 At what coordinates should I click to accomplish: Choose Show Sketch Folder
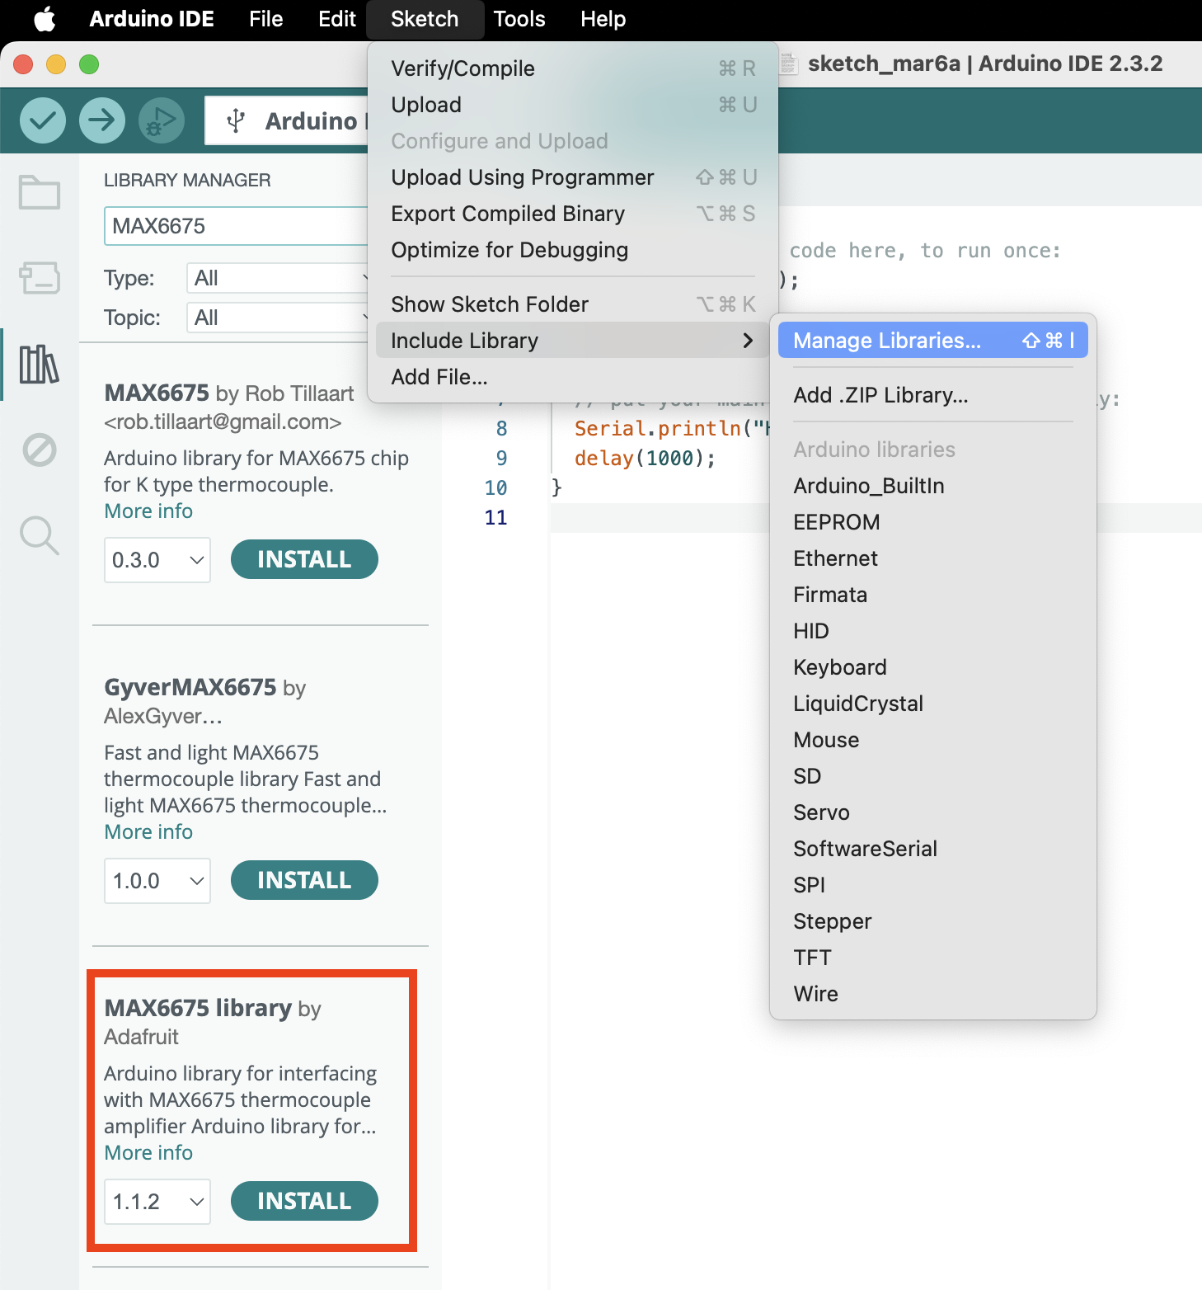click(x=573, y=304)
